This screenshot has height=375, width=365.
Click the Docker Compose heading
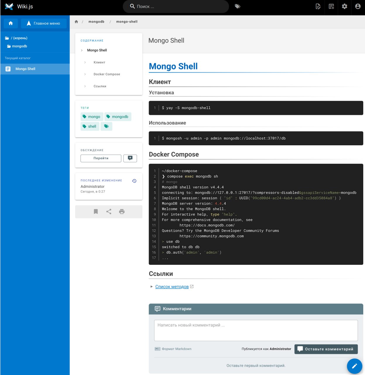click(174, 154)
